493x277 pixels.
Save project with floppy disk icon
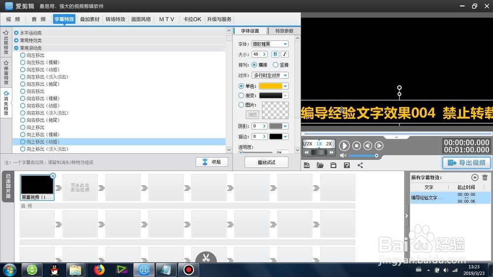point(333,165)
